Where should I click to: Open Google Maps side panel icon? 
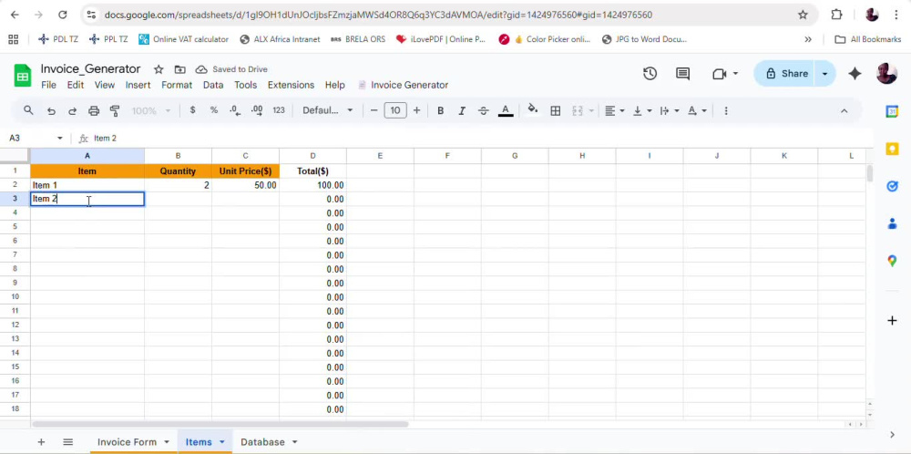tap(892, 261)
